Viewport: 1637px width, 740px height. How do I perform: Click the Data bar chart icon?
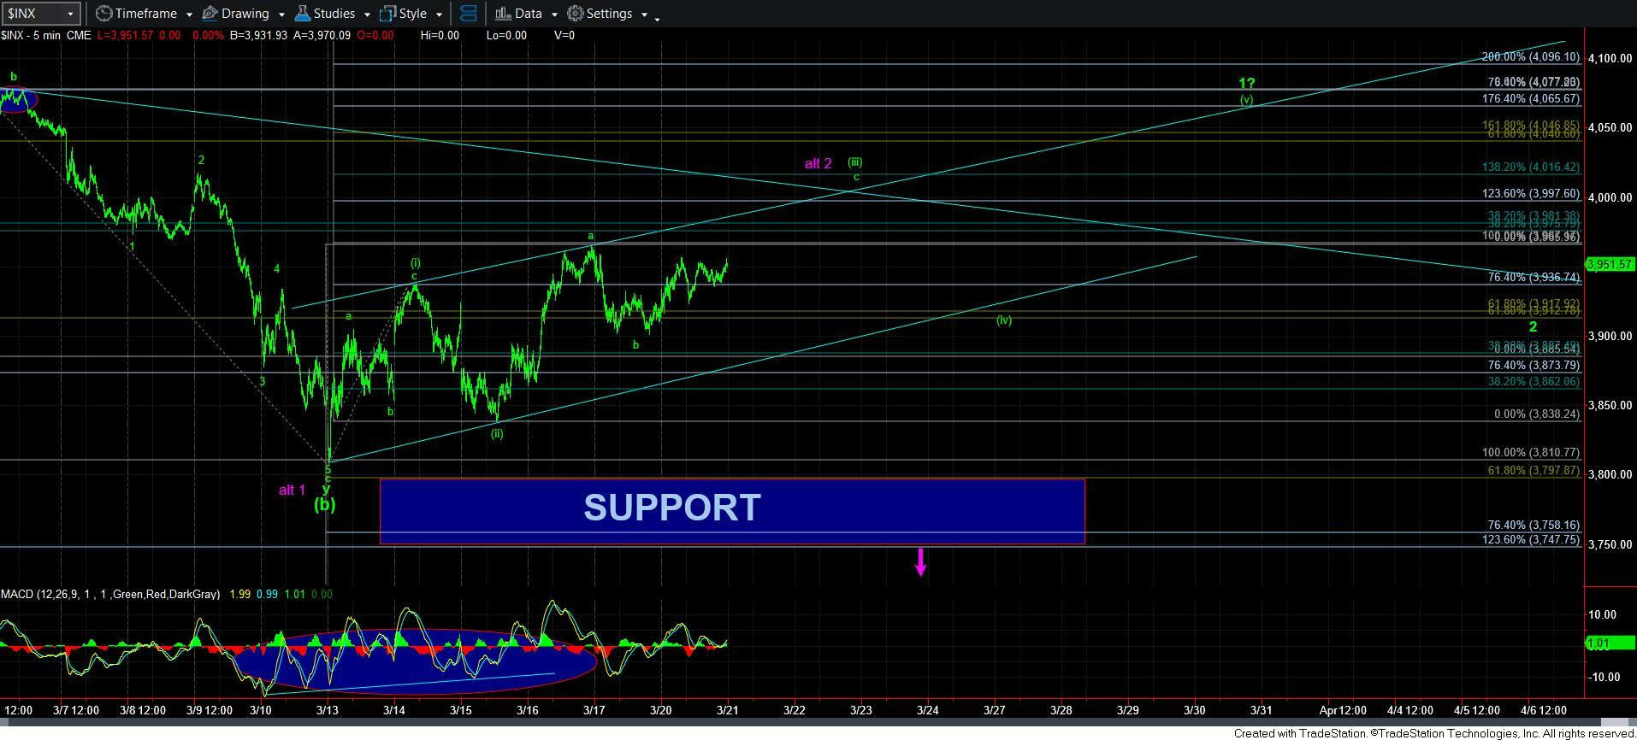point(503,14)
